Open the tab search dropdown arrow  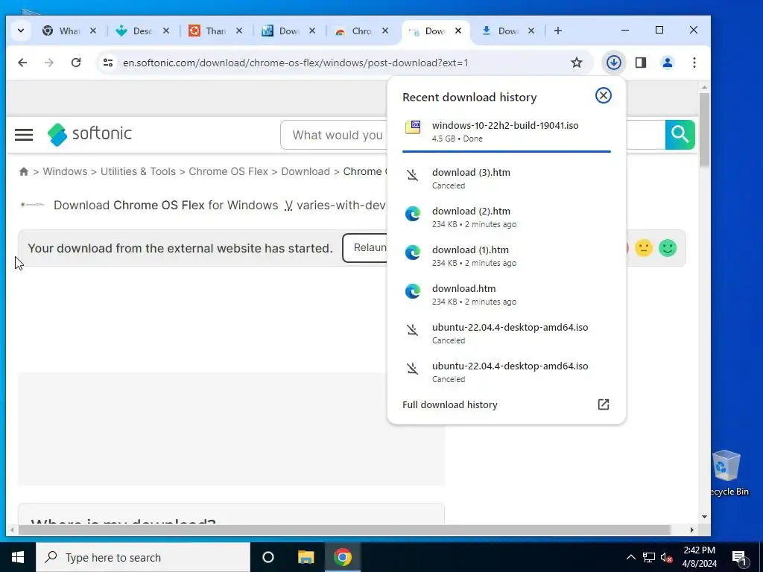(x=20, y=31)
